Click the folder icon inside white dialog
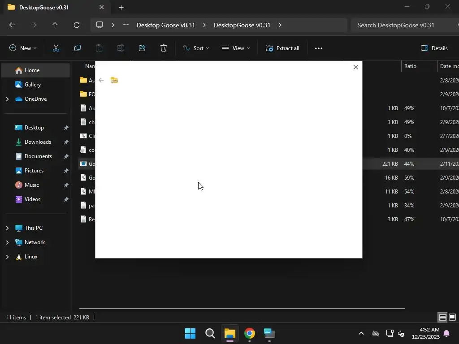This screenshot has height=344, width=459. coord(114,80)
